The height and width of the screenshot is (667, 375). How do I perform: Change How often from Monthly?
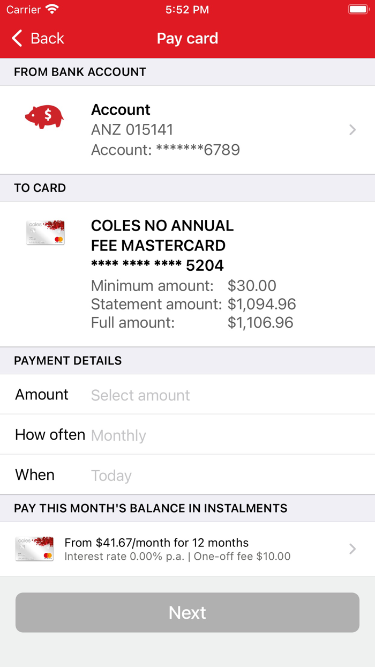pos(118,435)
